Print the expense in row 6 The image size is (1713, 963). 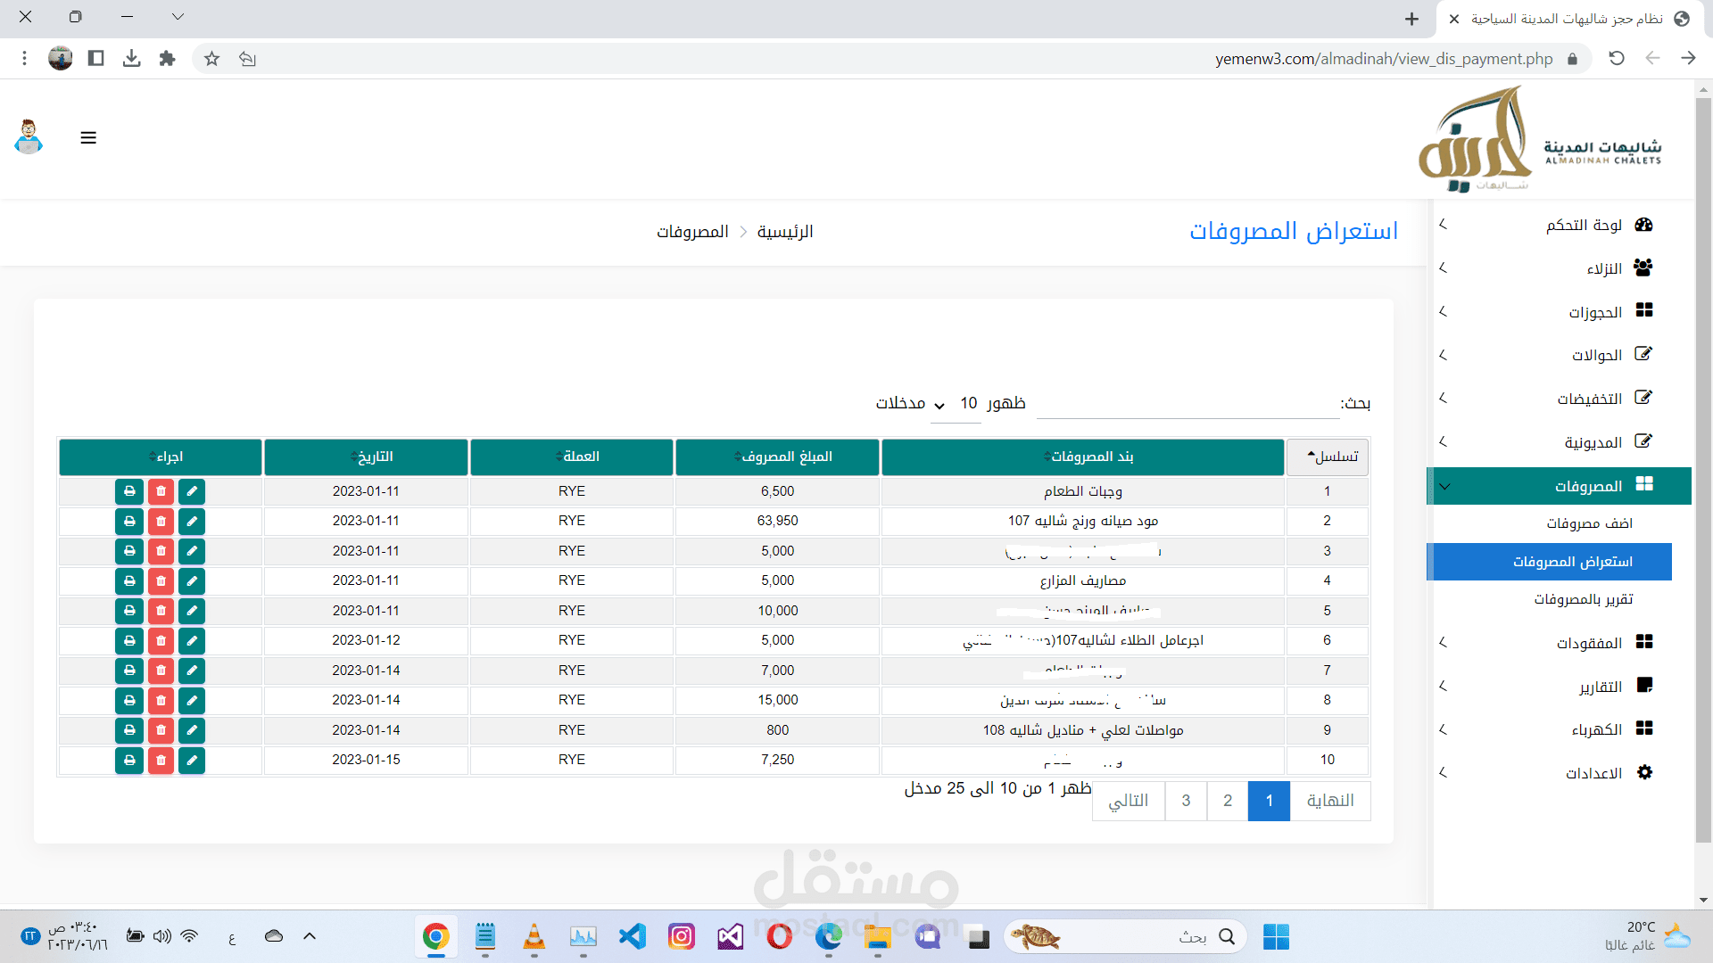[x=129, y=641]
